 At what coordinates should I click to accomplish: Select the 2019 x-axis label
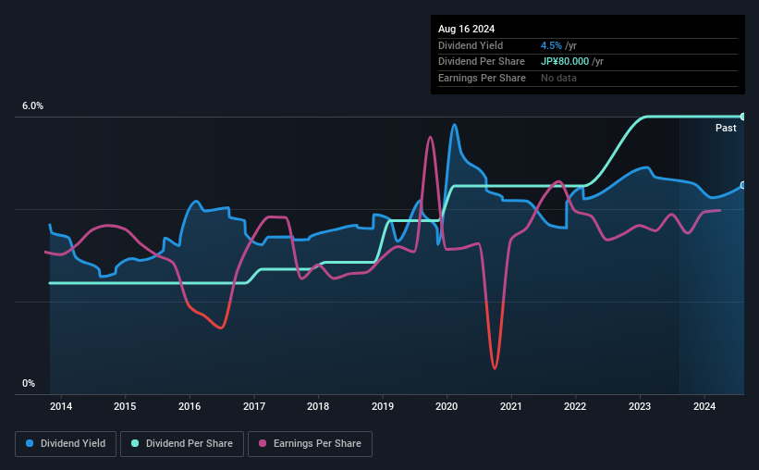(x=383, y=406)
